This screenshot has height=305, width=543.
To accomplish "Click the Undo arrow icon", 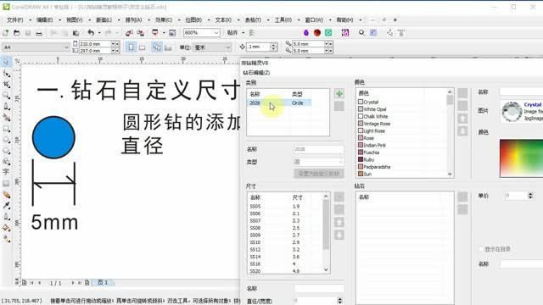I will (91, 33).
